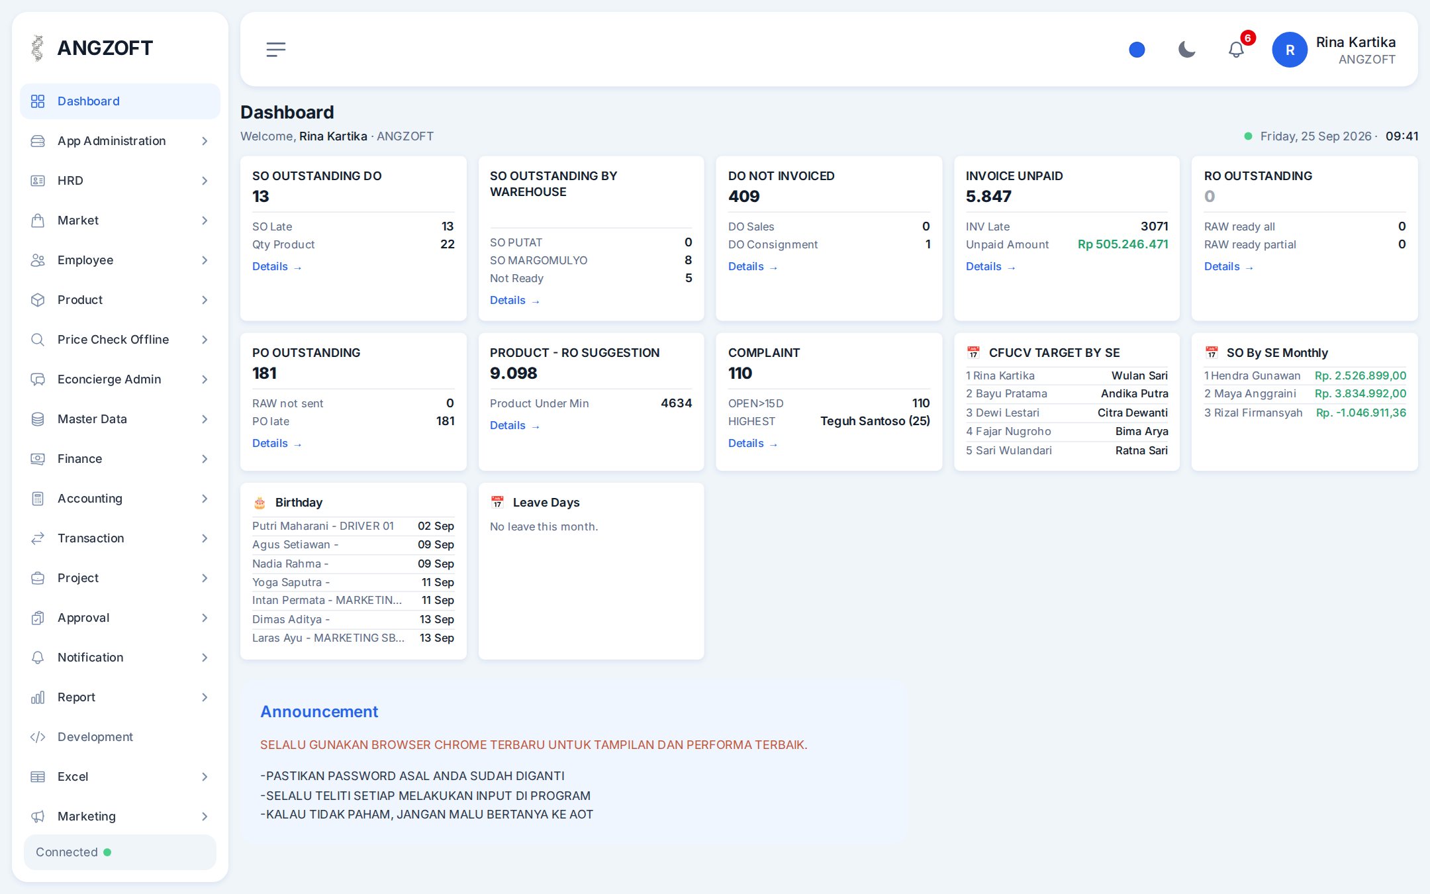1430x894 pixels.
Task: Click the Market bag icon
Action: (x=38, y=221)
